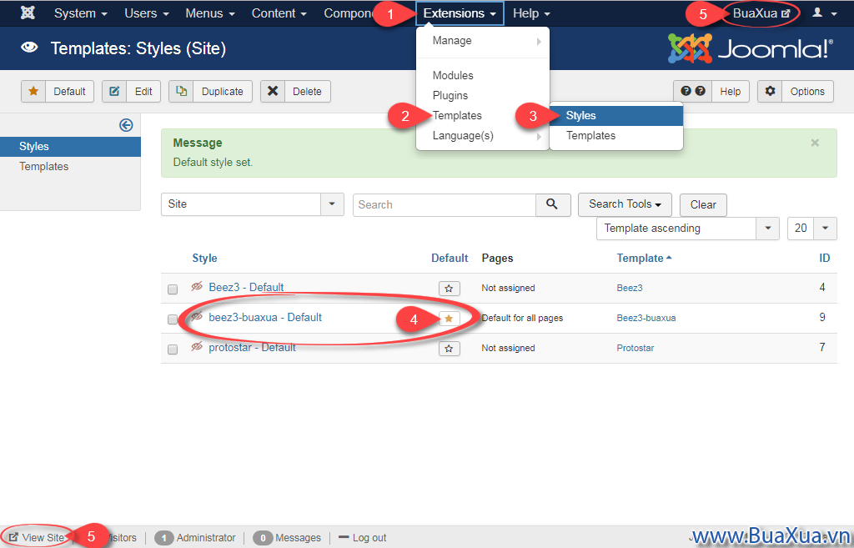Open the Site client dropdown
Screen dimensions: 854x548
(x=252, y=204)
